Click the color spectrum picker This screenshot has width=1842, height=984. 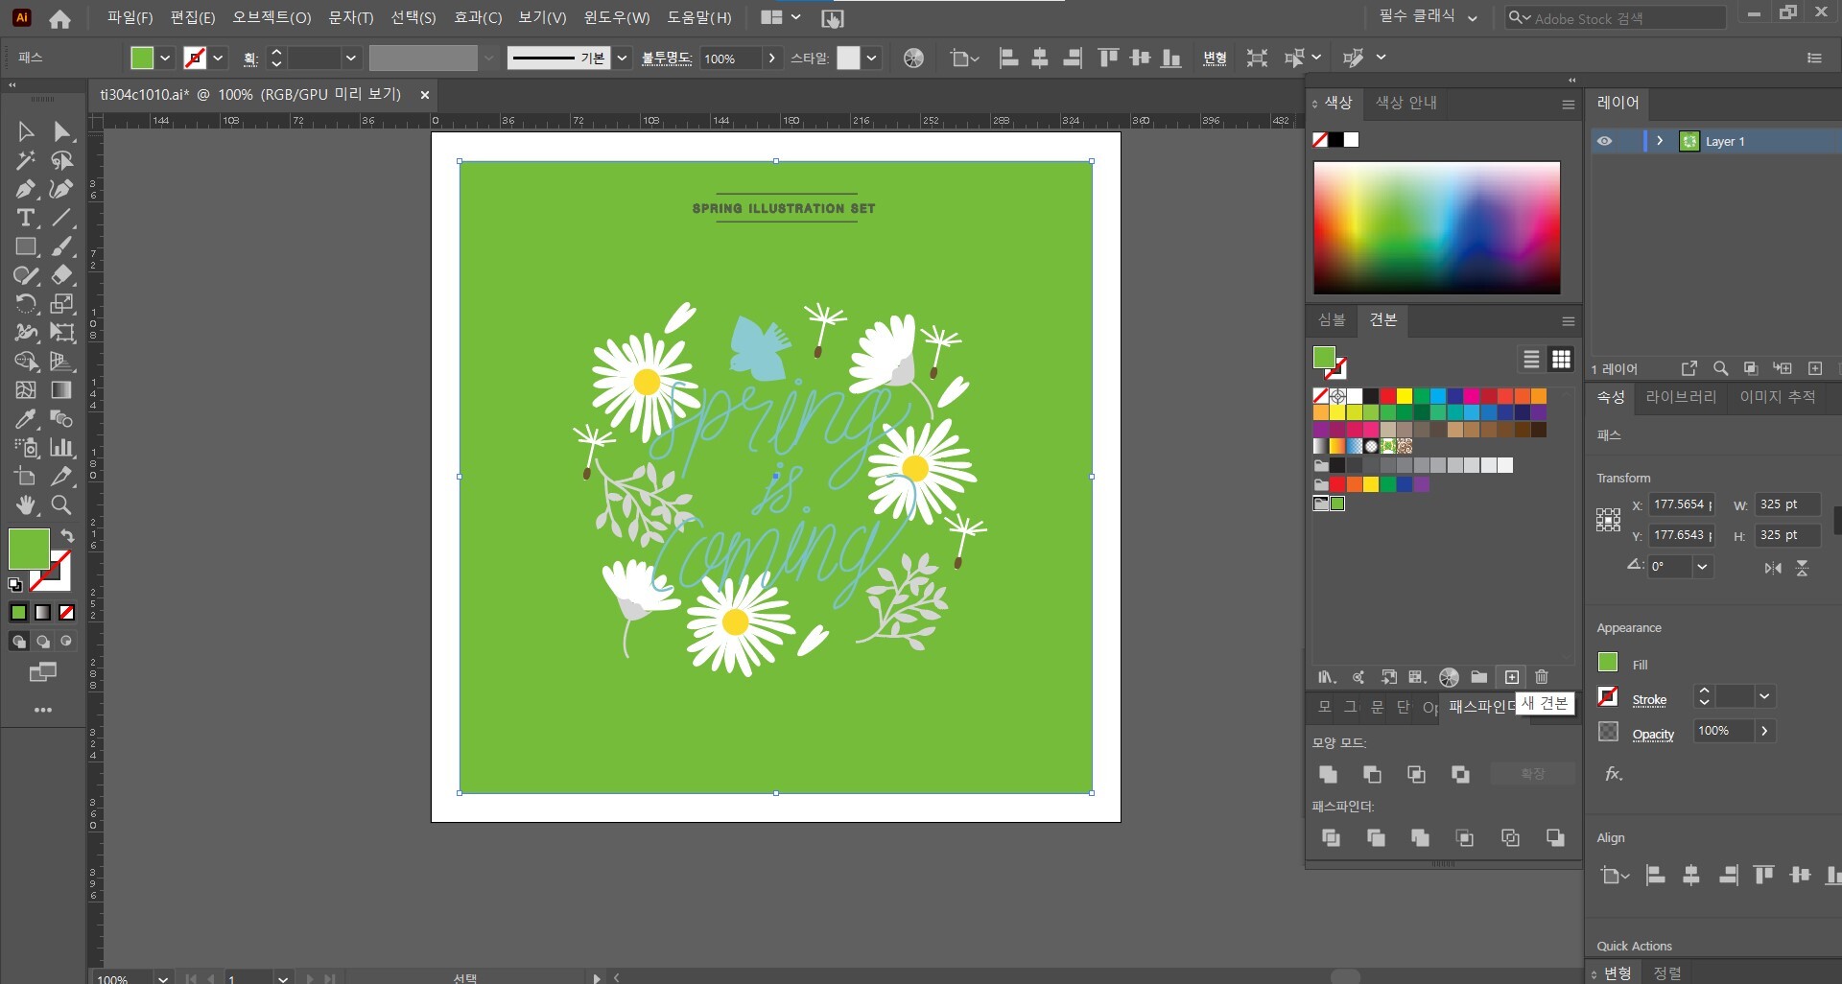point(1436,227)
